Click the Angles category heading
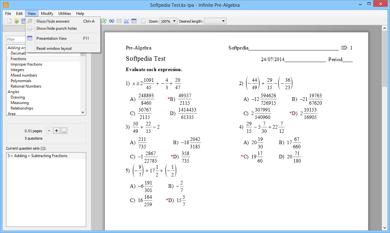The image size is (390, 233). (14, 92)
